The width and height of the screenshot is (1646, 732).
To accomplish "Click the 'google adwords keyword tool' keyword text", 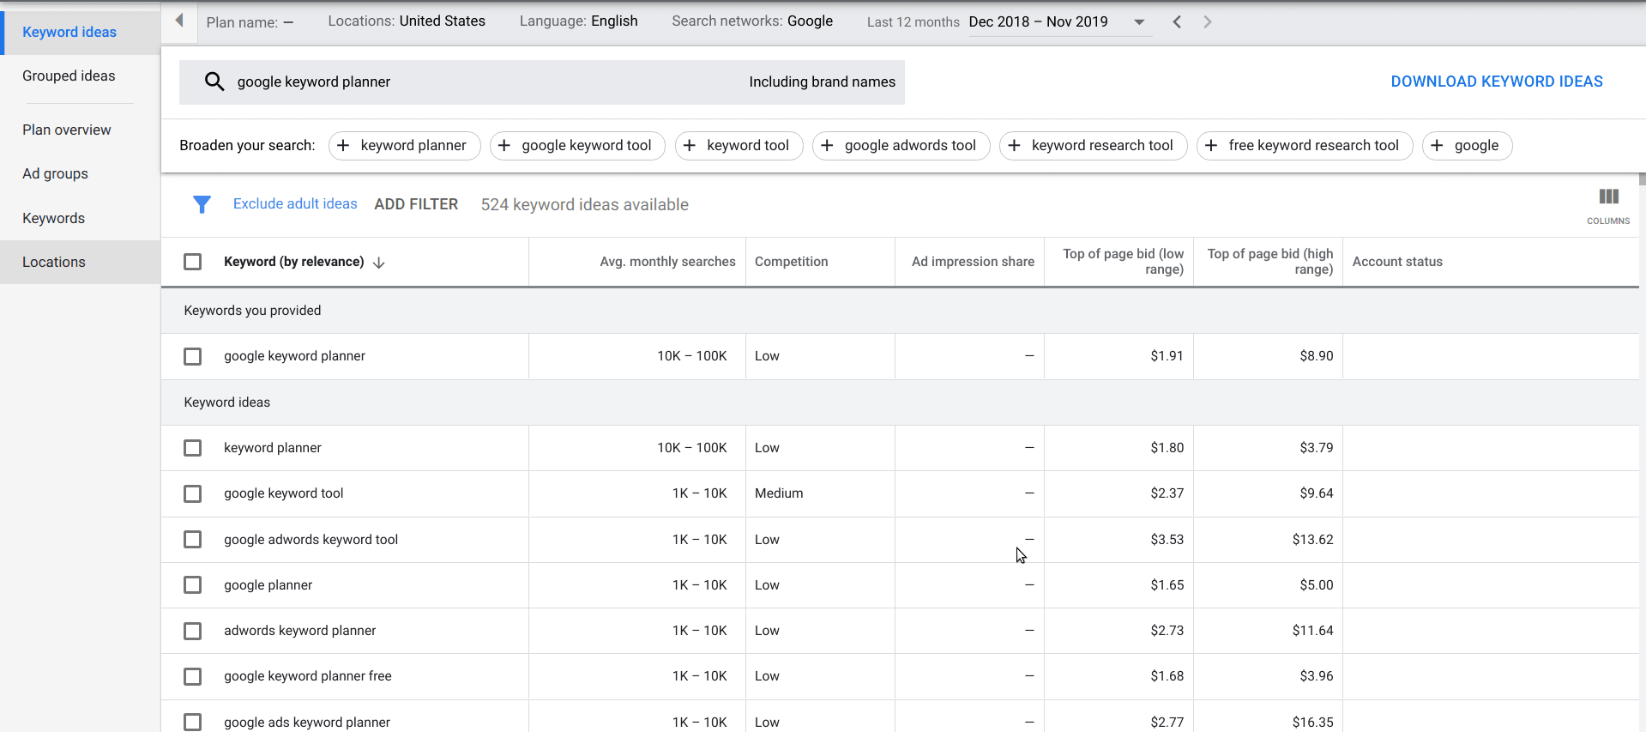I will click(x=311, y=540).
